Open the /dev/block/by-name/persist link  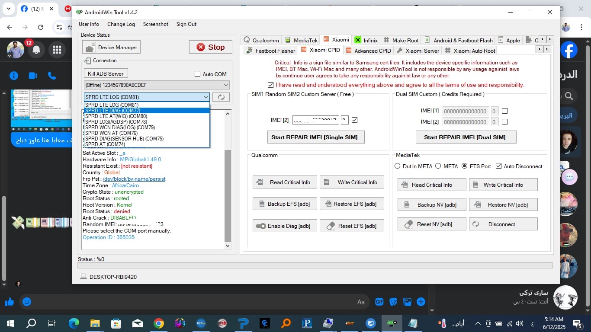coord(134,179)
